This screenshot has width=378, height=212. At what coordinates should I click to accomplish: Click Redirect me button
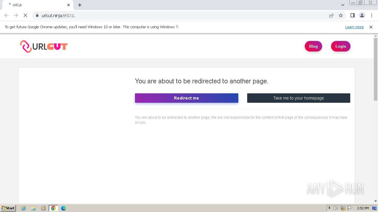point(186,98)
